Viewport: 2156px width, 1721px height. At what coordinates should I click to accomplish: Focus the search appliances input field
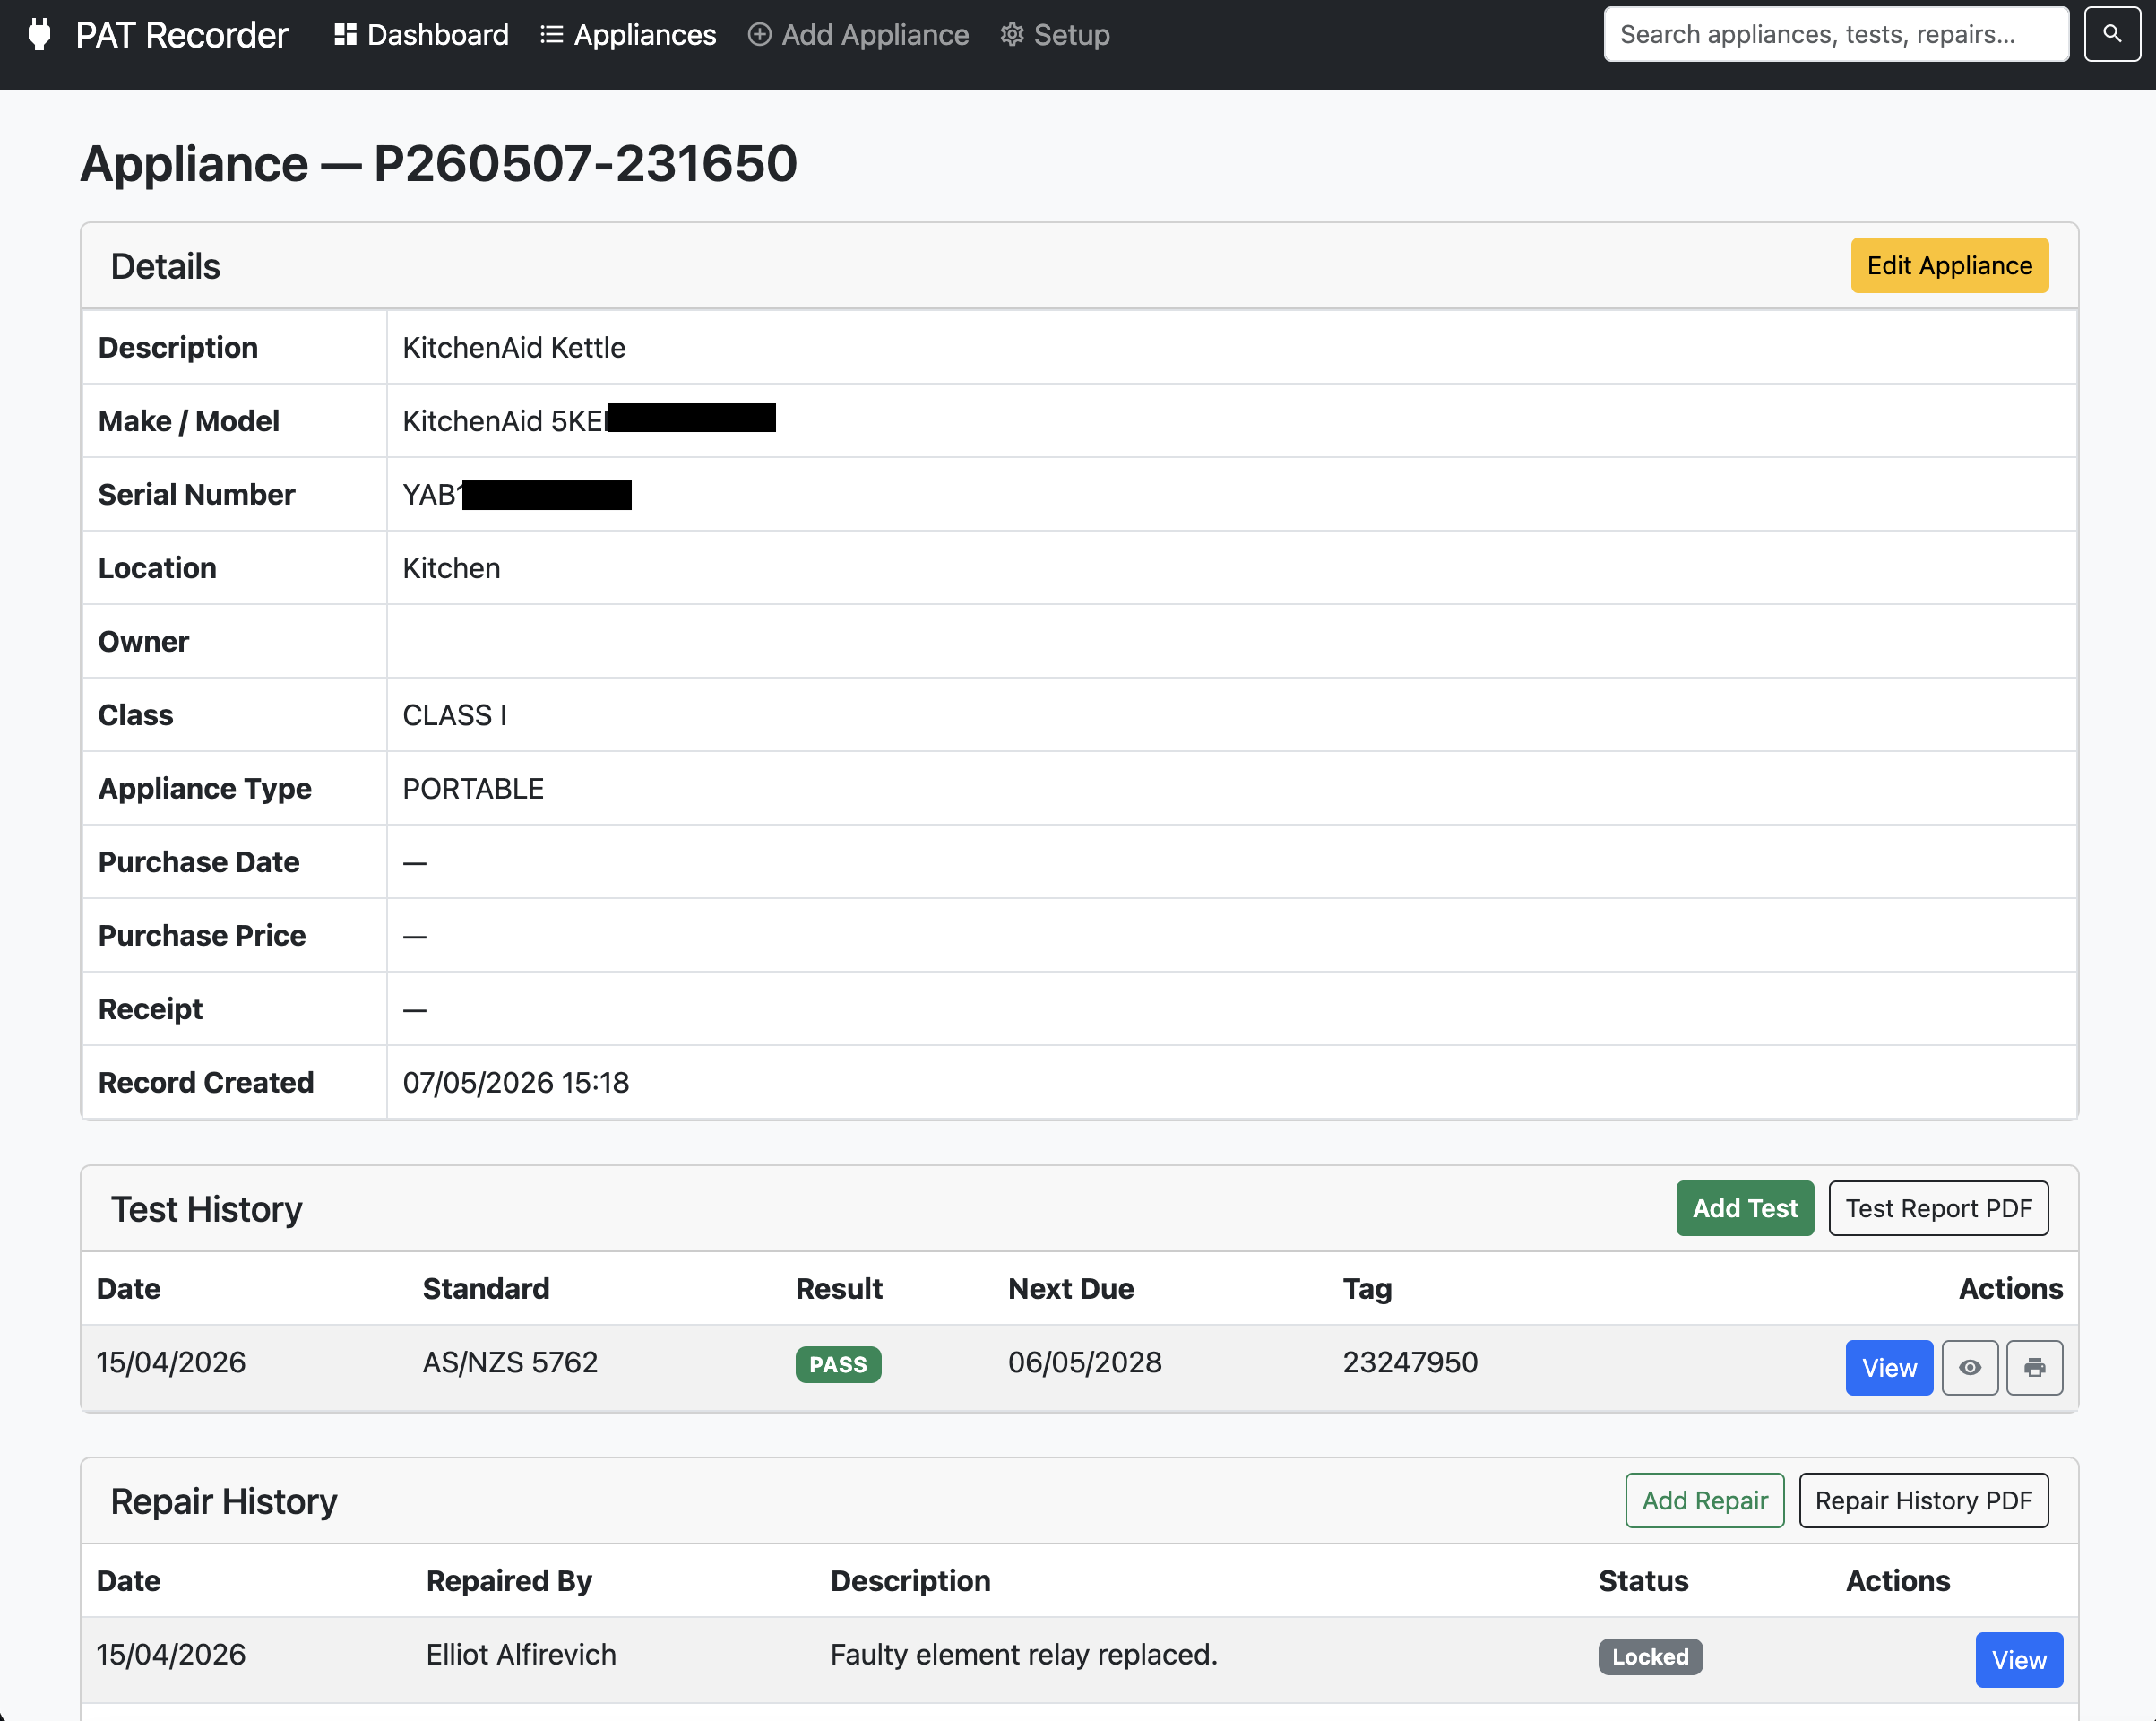[x=1836, y=34]
